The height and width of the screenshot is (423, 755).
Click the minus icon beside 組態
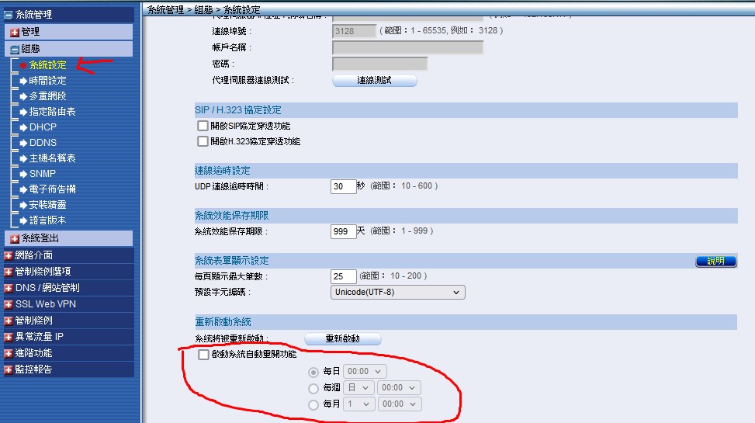[15, 49]
